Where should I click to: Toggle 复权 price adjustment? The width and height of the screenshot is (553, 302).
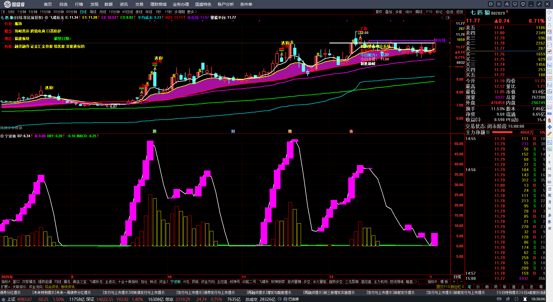(379, 12)
